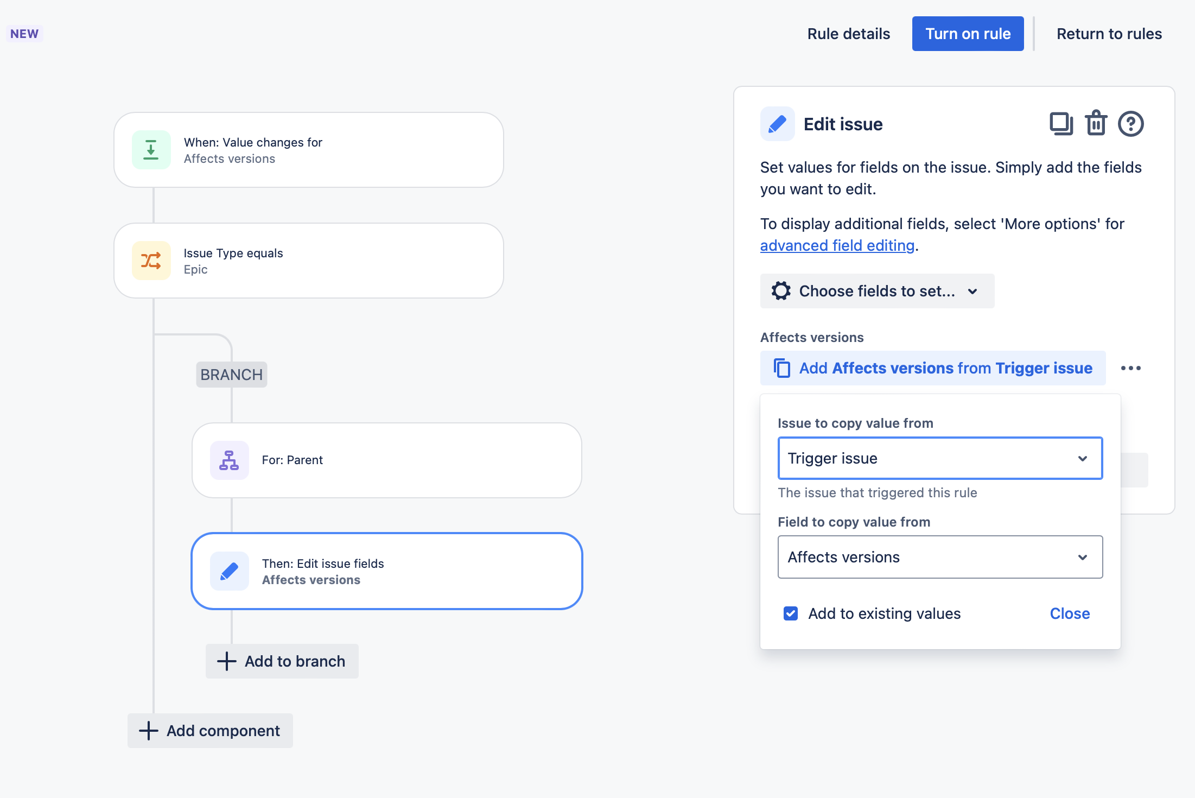Duplicate the Edit issue component via copy icon
The height and width of the screenshot is (798, 1195).
coord(1061,124)
